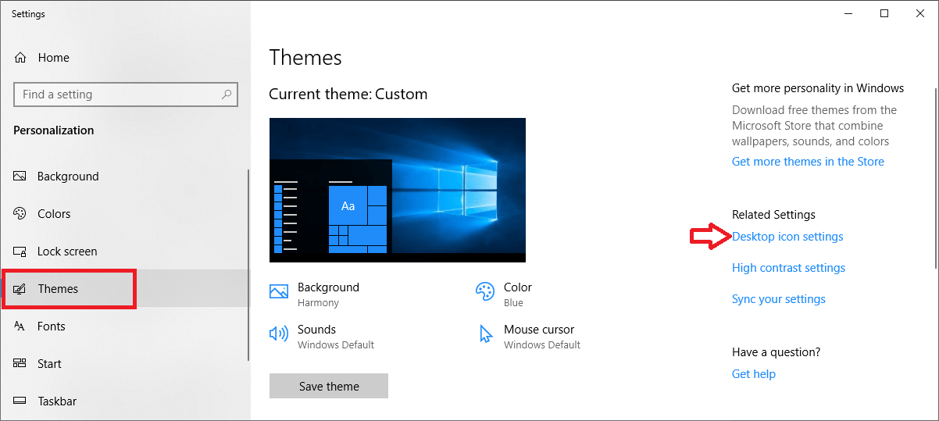Image resolution: width=939 pixels, height=421 pixels.
Task: Click the 'Personalization' section heading
Action: click(54, 130)
